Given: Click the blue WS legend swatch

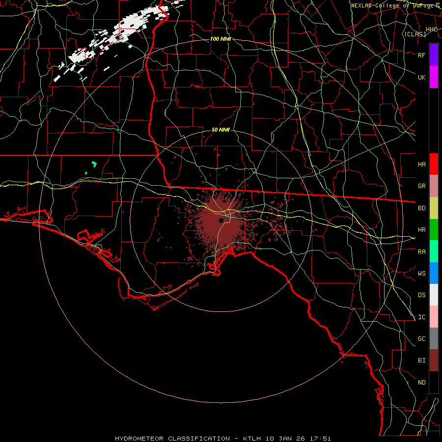Looking at the screenshot, I should (x=434, y=273).
